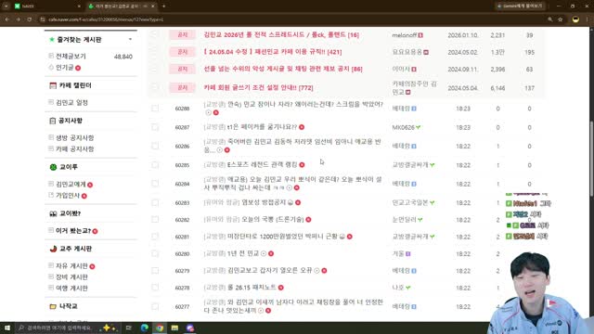Click the Windows Start button

pyautogui.click(x=6, y=328)
